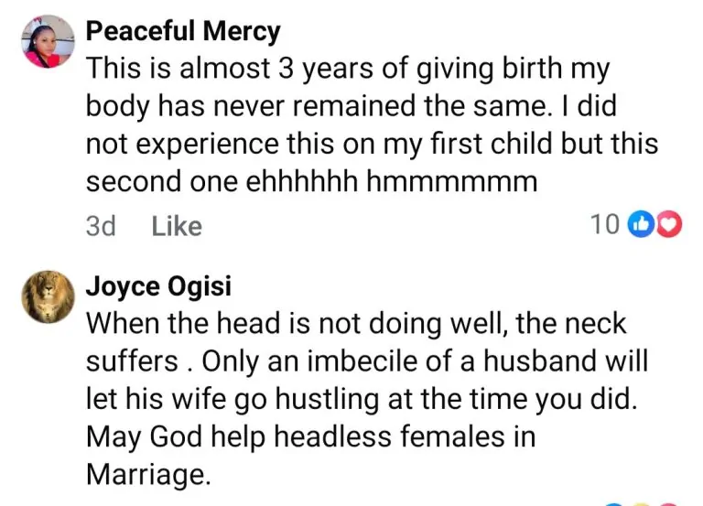
Task: Click the red heart reaction icon
Action: pyautogui.click(x=669, y=223)
